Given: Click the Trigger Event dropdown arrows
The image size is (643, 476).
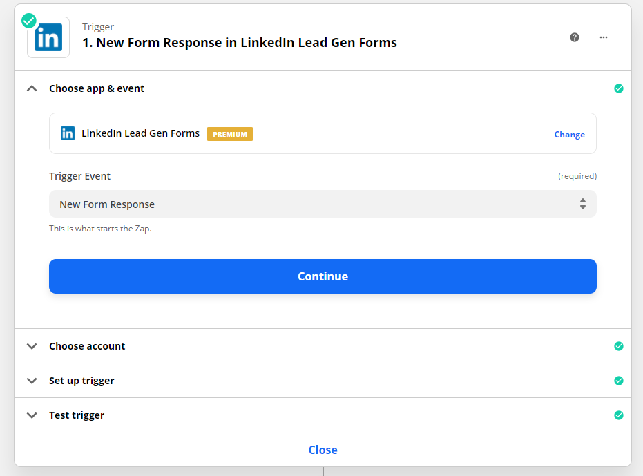Looking at the screenshot, I should (x=583, y=204).
